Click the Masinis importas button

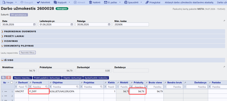tap(23, 78)
